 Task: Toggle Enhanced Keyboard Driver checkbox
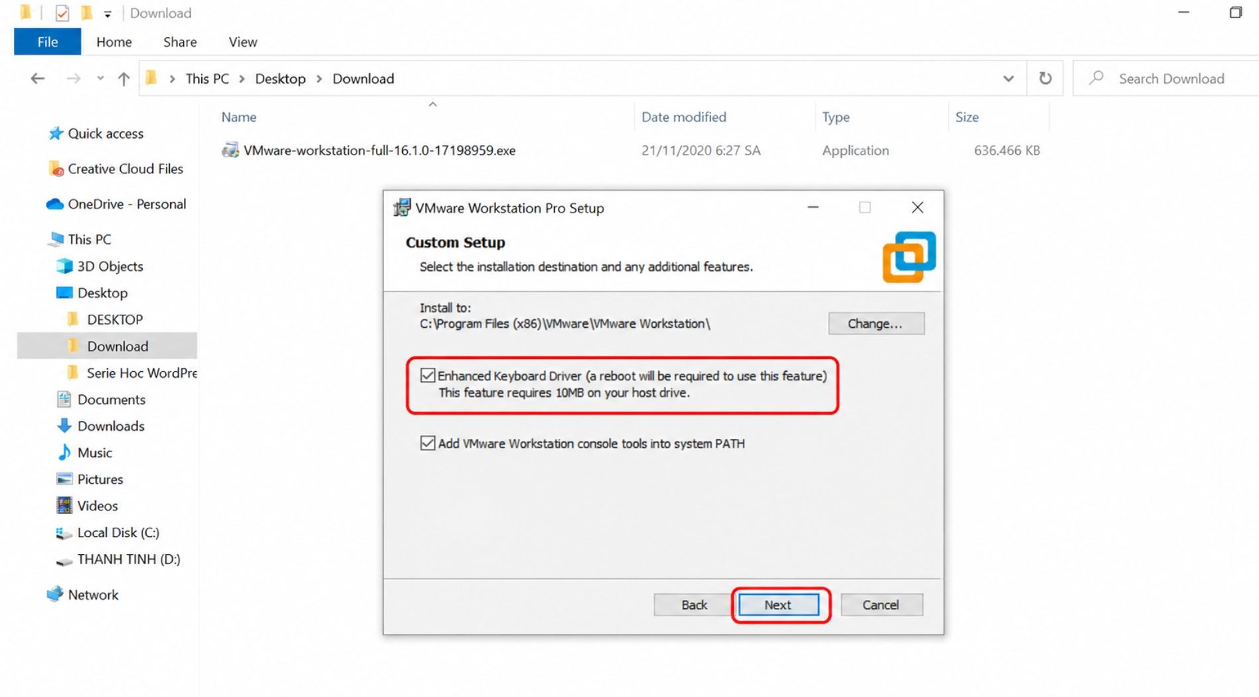(428, 376)
